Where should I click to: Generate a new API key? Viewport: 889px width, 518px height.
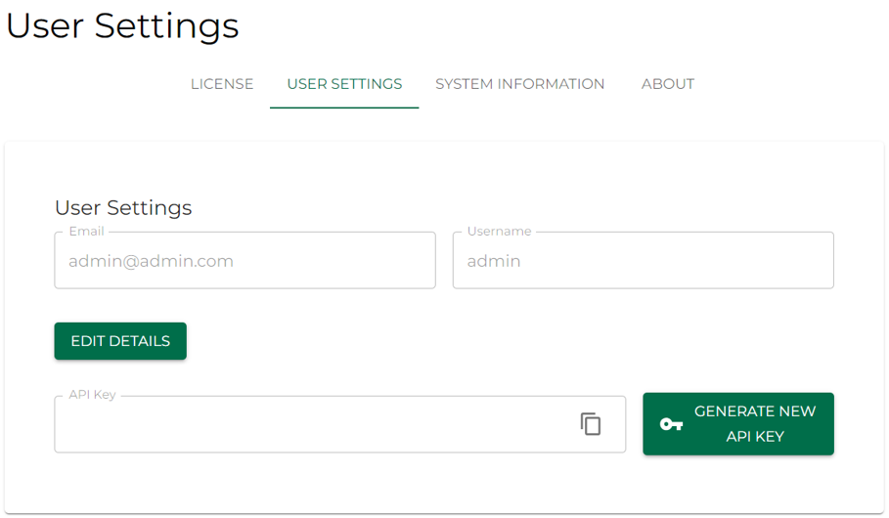[754, 424]
